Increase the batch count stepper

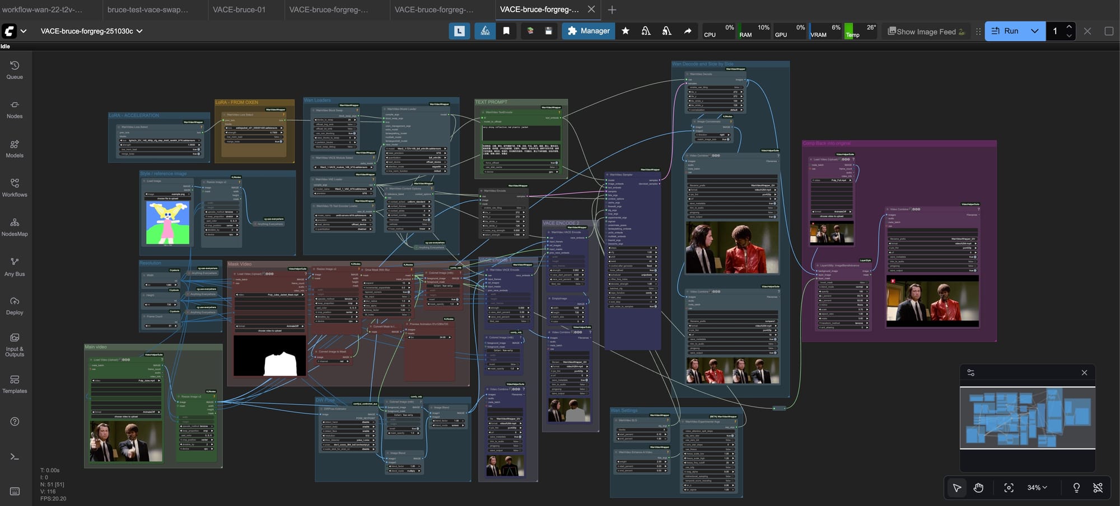point(1069,27)
